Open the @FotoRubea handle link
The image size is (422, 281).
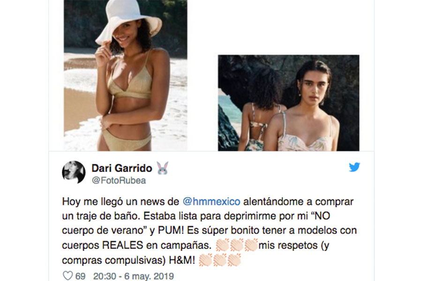pyautogui.click(x=119, y=180)
